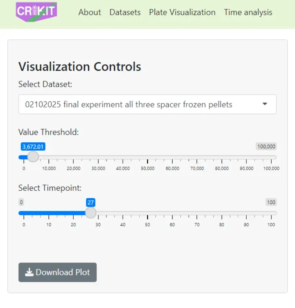Viewport: 295px width, 308px height.
Task: Click the download icon on the Download Plot button
Action: coord(29,272)
